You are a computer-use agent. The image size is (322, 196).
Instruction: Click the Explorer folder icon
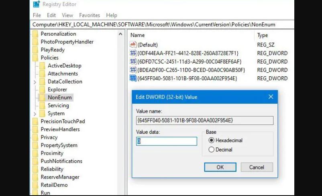(42, 90)
